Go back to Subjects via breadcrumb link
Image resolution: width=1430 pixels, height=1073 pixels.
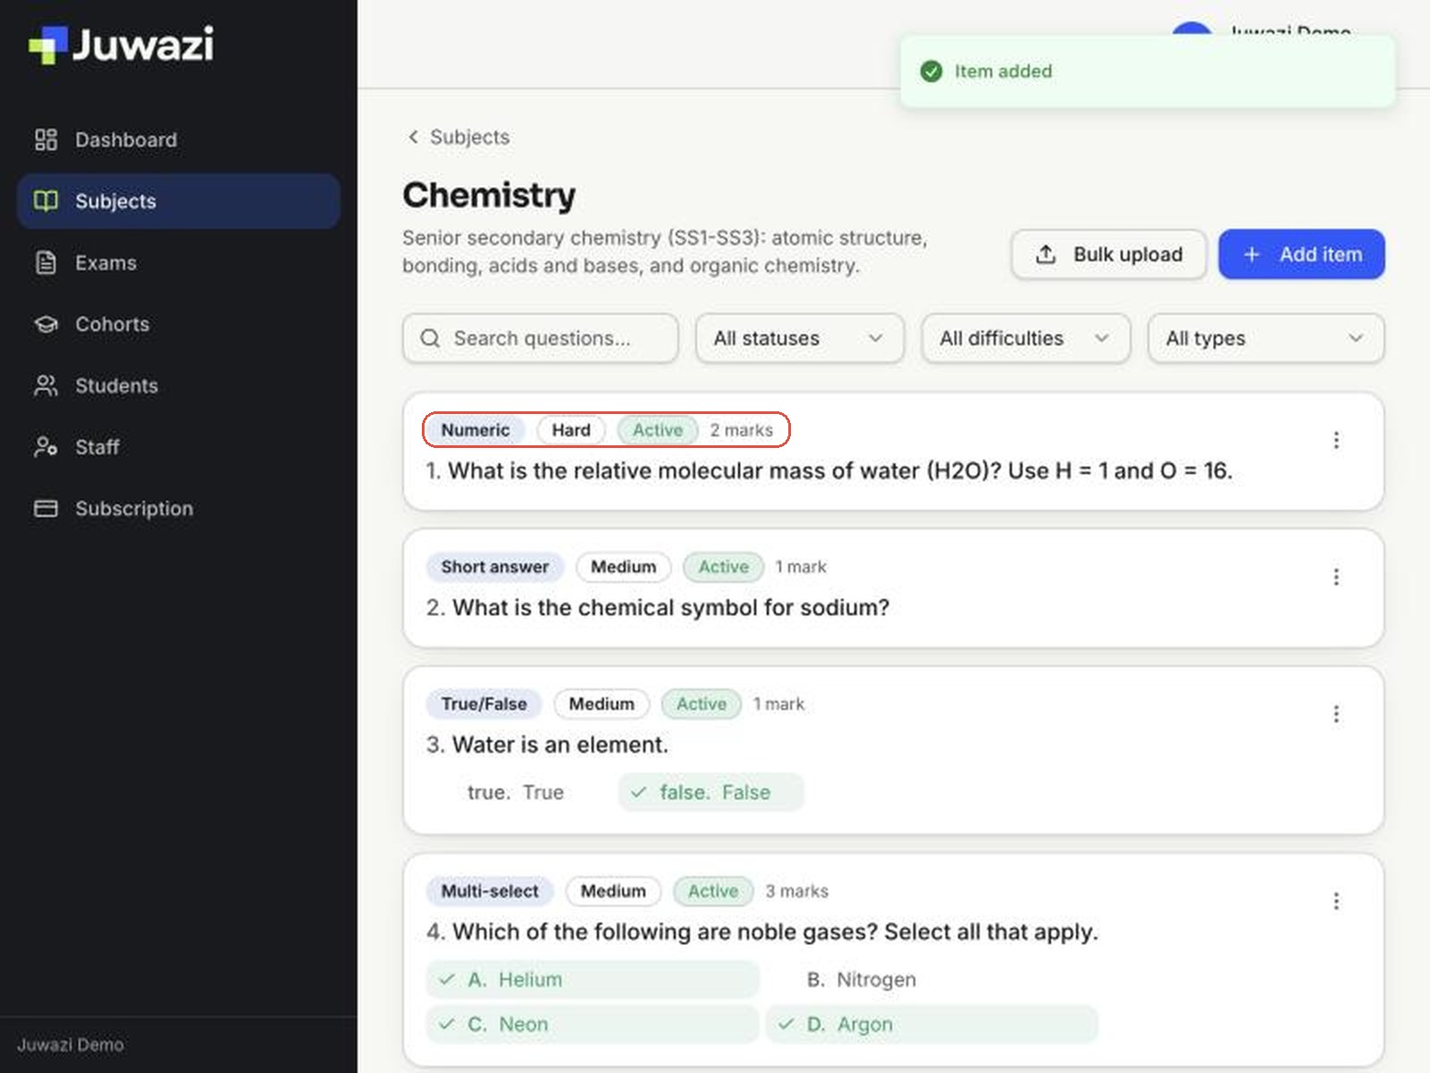[x=469, y=137]
